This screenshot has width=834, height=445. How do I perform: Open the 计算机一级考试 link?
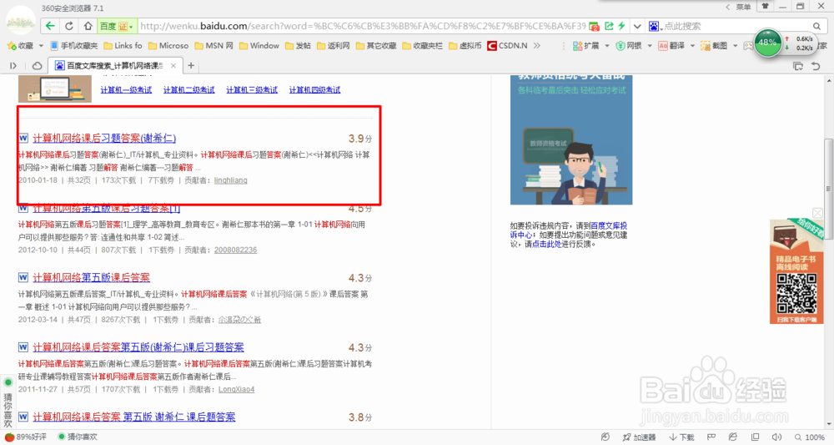(126, 90)
